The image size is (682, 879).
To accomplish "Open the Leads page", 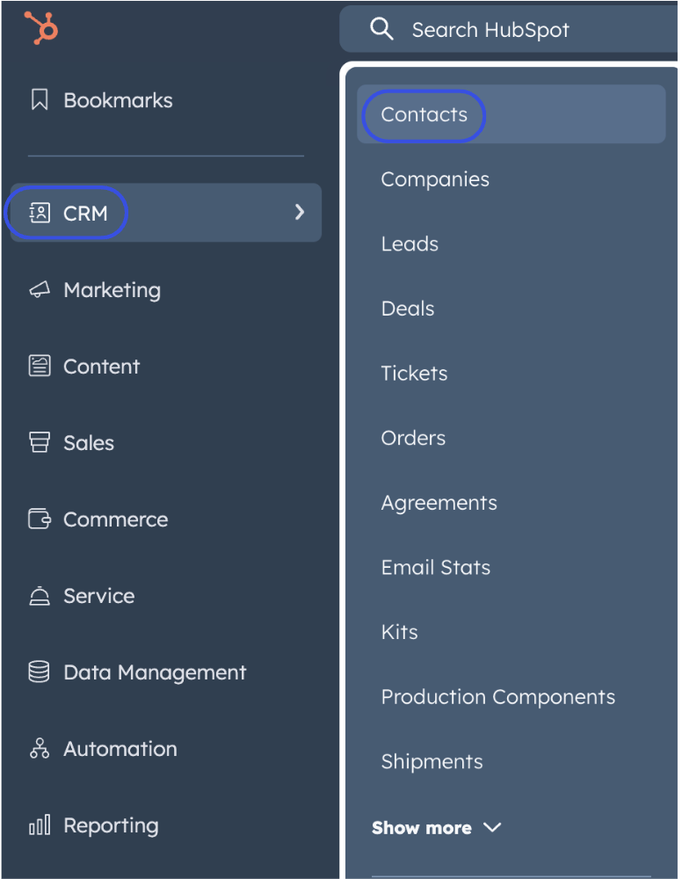I will [410, 243].
